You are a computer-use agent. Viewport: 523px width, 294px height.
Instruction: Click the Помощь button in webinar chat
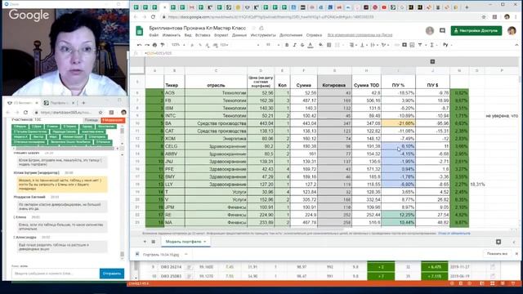(91, 120)
